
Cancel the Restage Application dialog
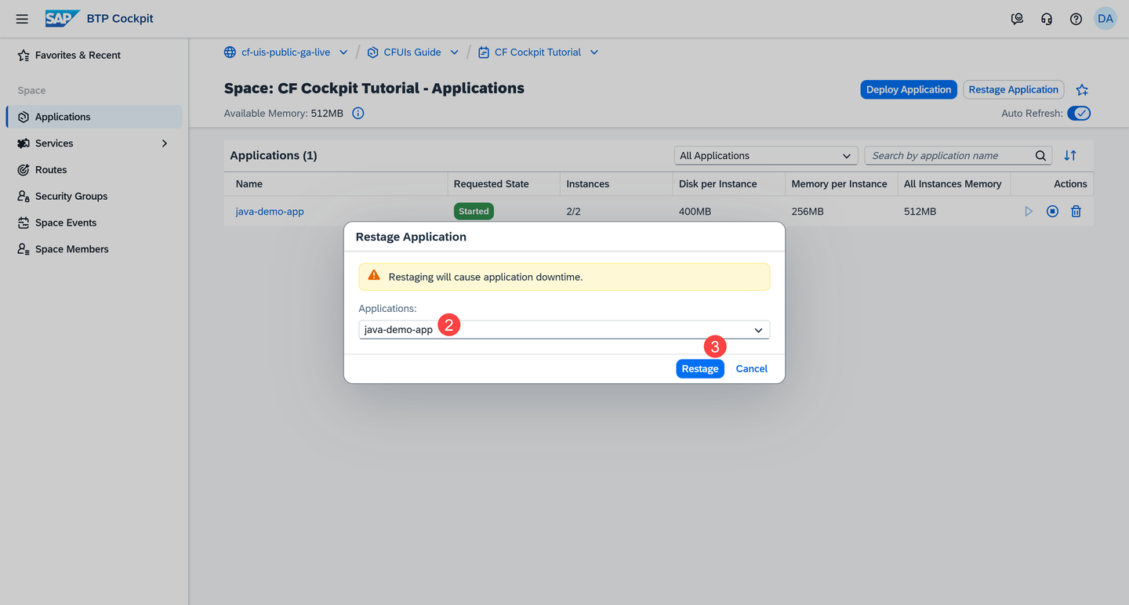click(x=751, y=369)
